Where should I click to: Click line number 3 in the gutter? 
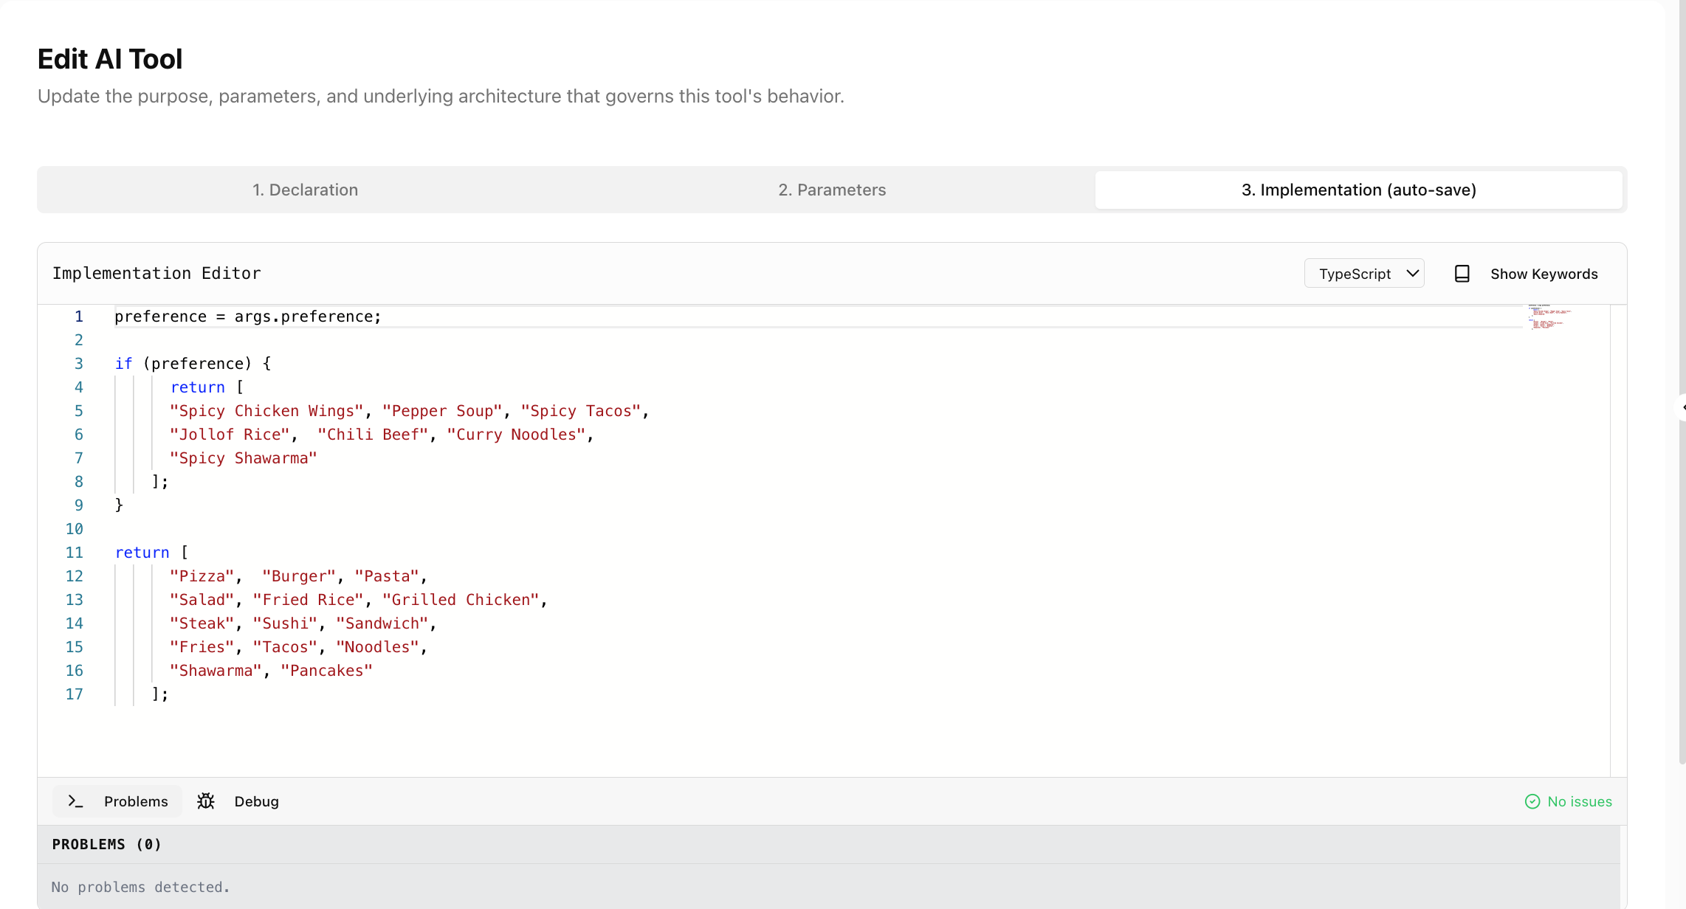(78, 364)
